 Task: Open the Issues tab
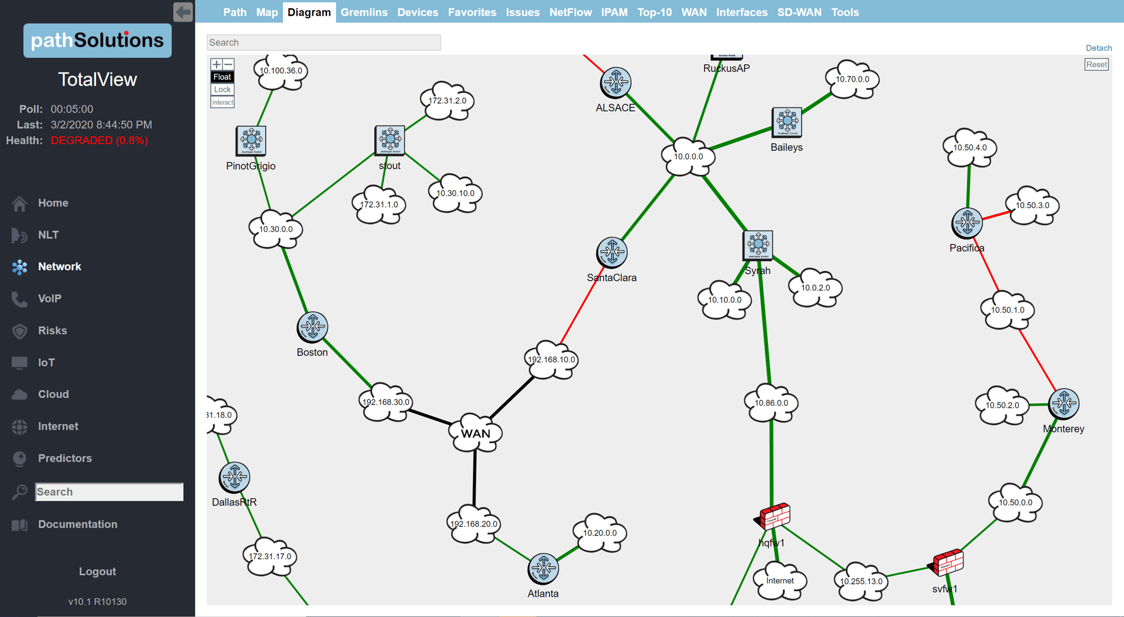(x=523, y=12)
